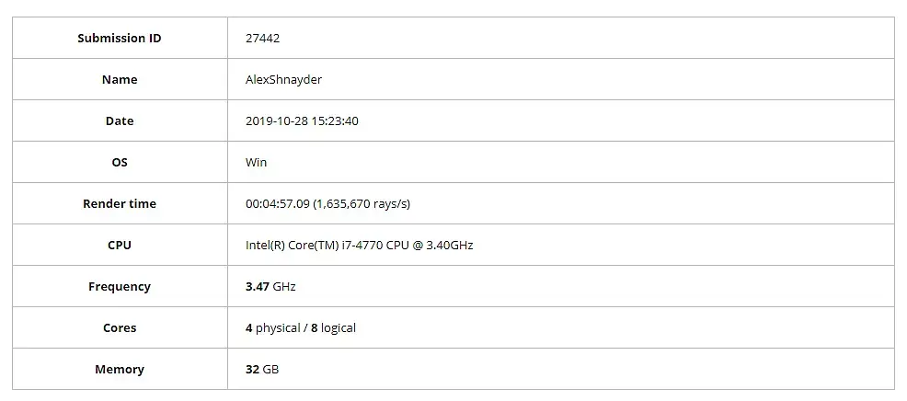The height and width of the screenshot is (401, 907).
Task: Click the 32 GB memory value
Action: coord(262,369)
